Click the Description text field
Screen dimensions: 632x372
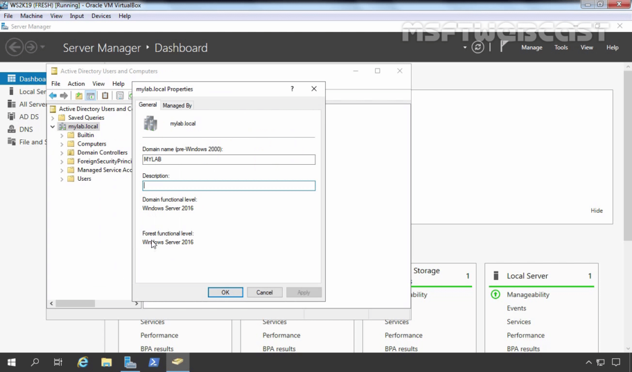(228, 186)
